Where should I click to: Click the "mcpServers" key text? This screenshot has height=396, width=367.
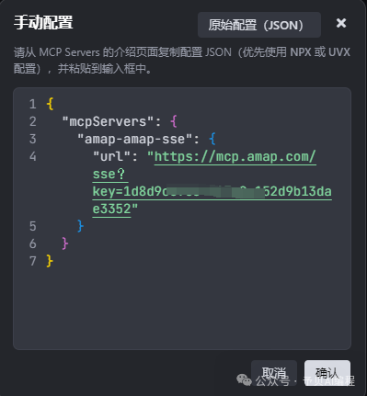click(108, 121)
